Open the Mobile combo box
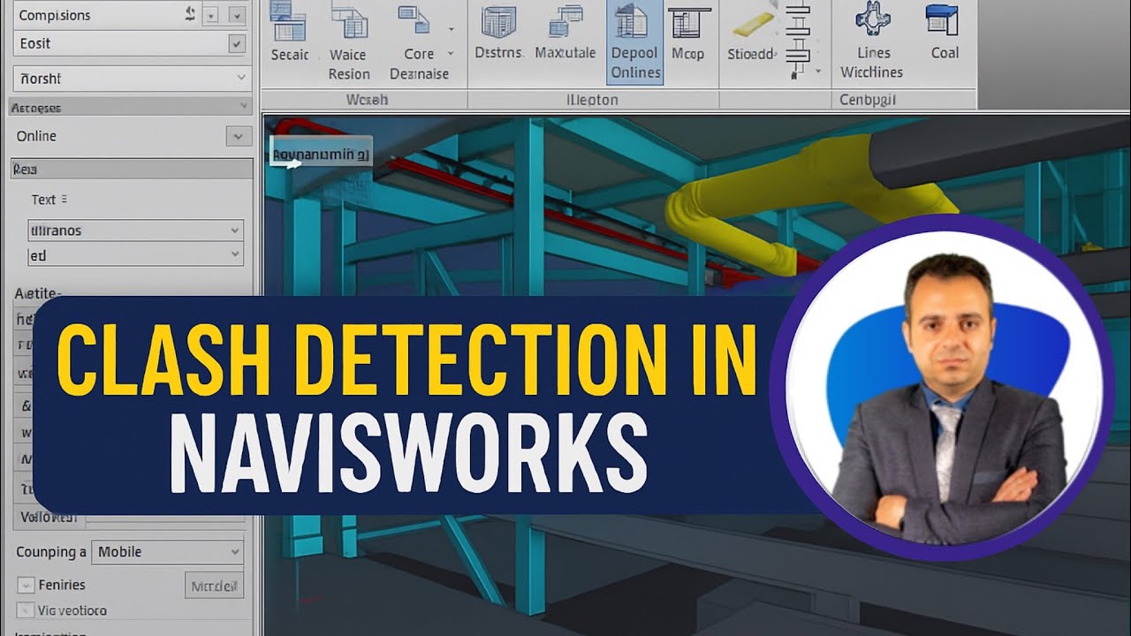 click(x=168, y=551)
